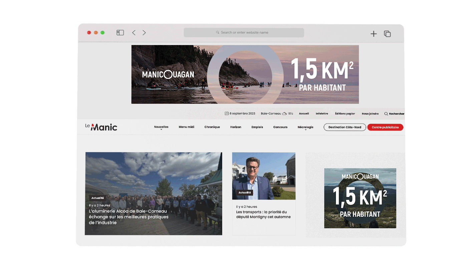Open a new tab with plus icon
This screenshot has width=467, height=267.
[374, 34]
